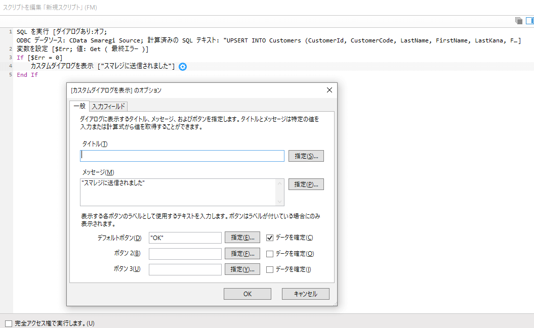Click in the ボタン 3 label field

[185, 269]
